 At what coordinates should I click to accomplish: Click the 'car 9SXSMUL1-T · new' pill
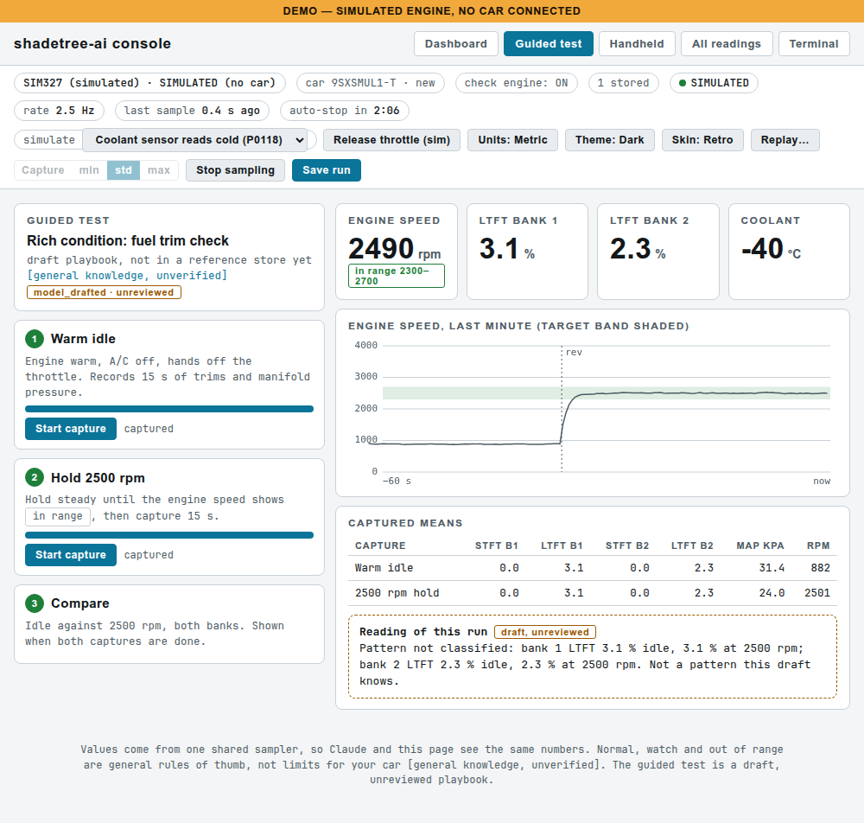371,83
